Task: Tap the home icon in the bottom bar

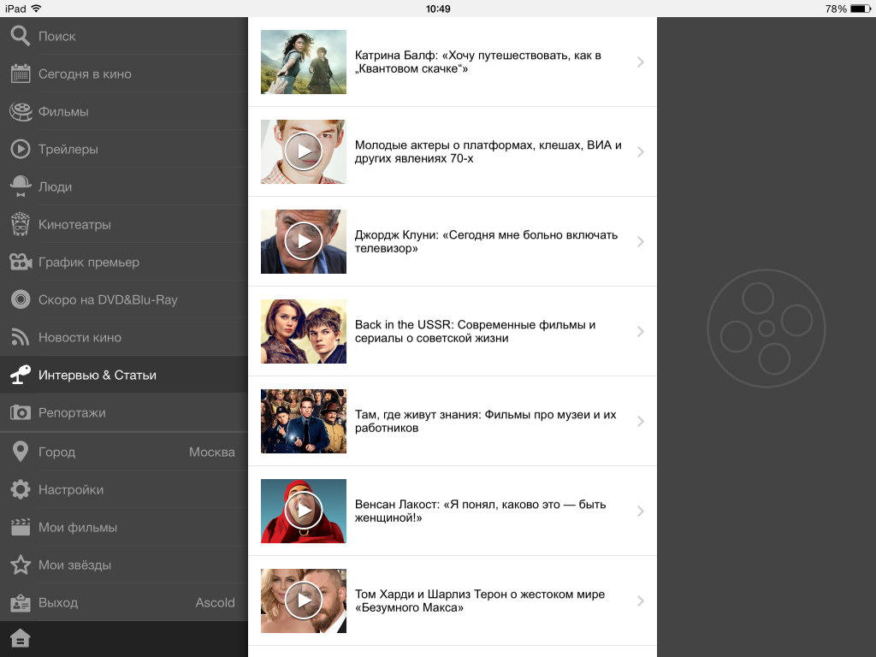Action: (x=21, y=639)
